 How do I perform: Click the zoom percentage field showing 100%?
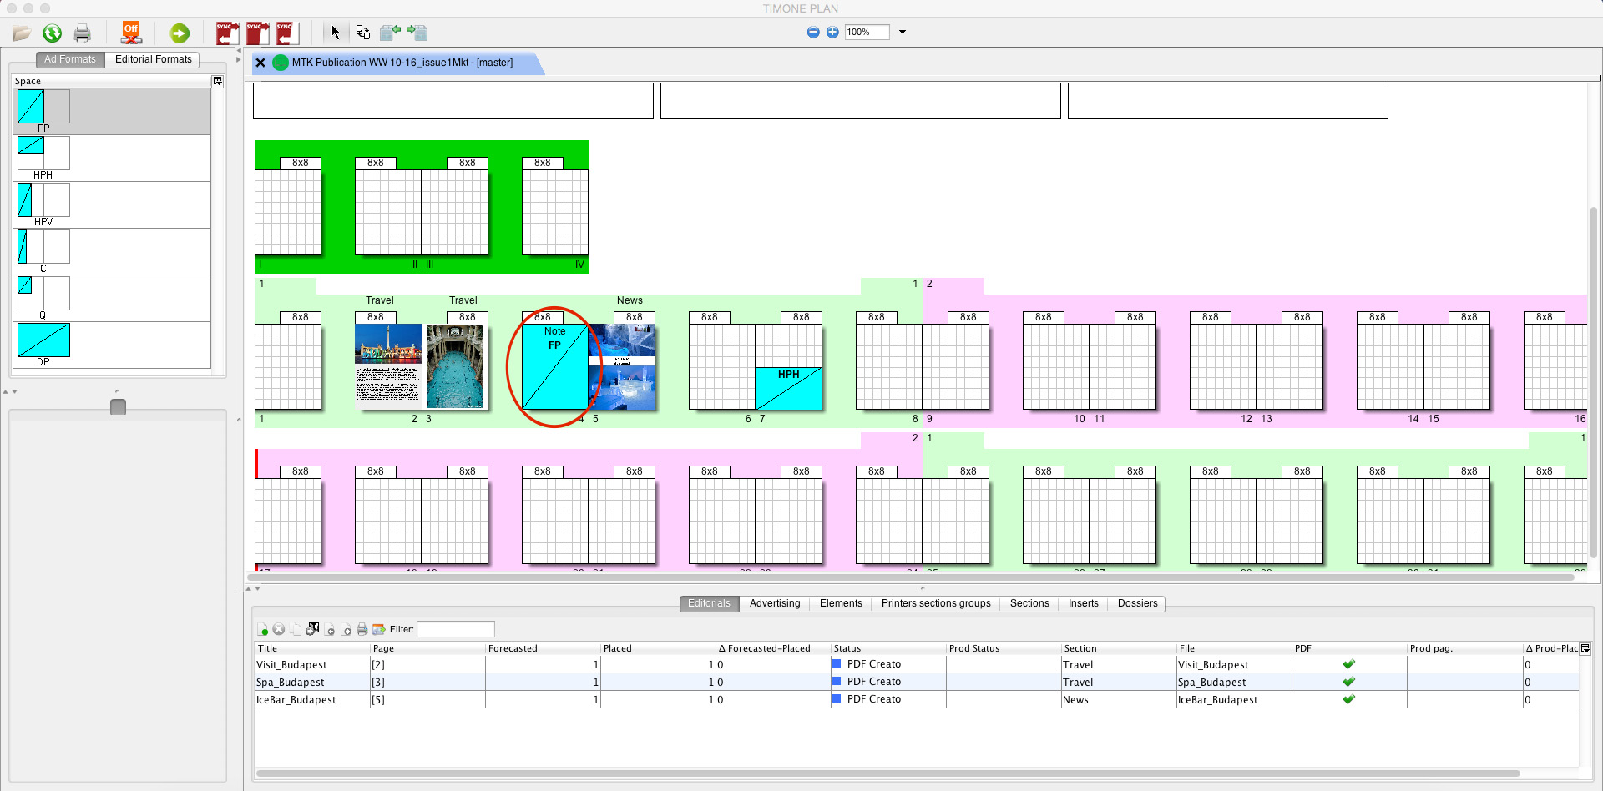pos(867,33)
